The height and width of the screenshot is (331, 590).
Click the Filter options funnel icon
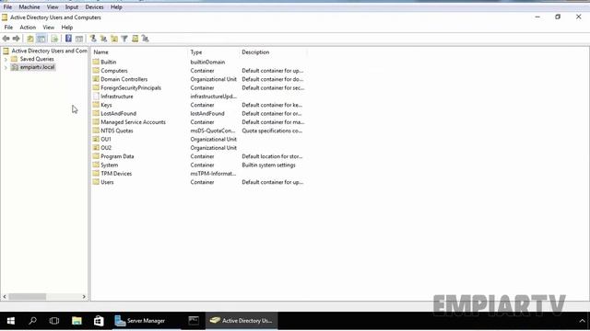pos(124,39)
